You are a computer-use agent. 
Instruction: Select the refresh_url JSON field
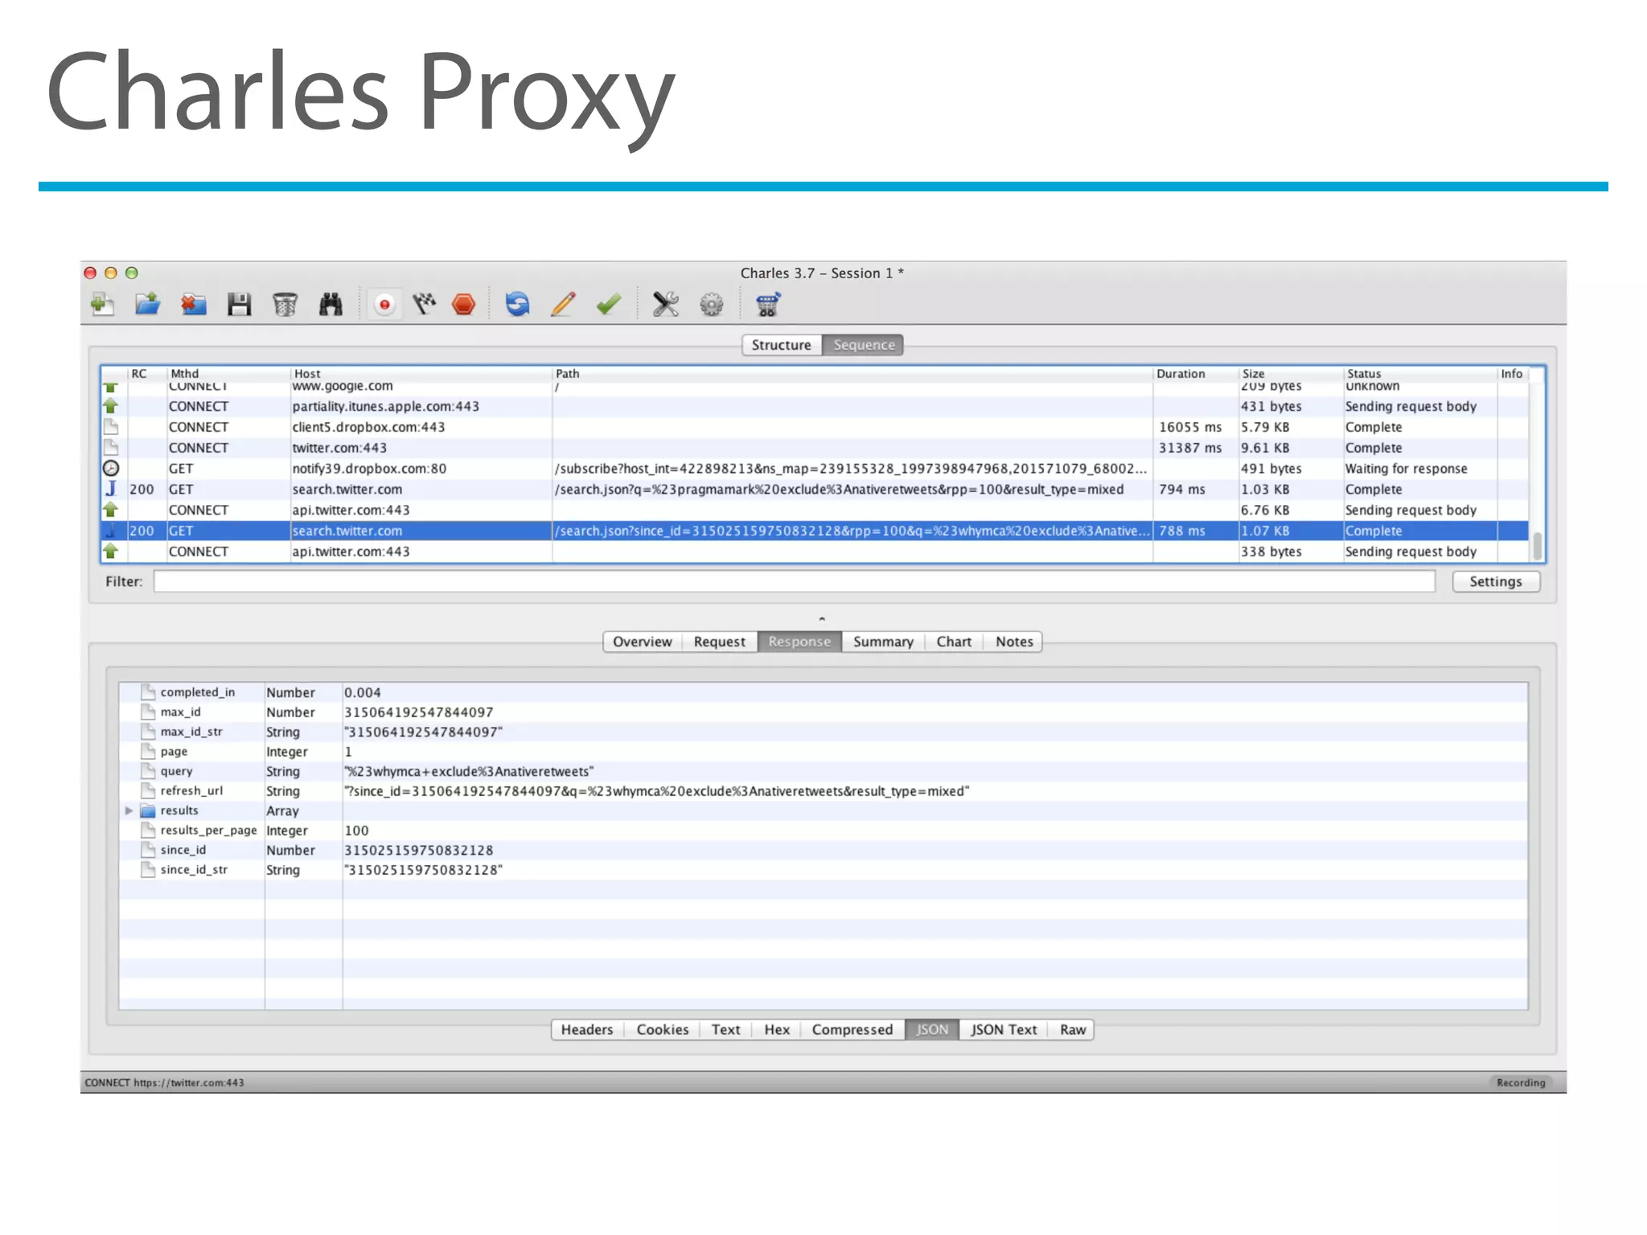click(823, 791)
